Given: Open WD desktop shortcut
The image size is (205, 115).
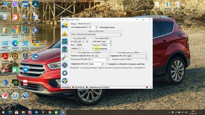Looking at the screenshot, I should tap(25, 4).
